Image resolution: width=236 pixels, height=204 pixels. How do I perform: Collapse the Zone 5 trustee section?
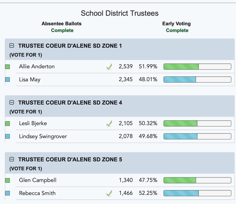click(12, 159)
